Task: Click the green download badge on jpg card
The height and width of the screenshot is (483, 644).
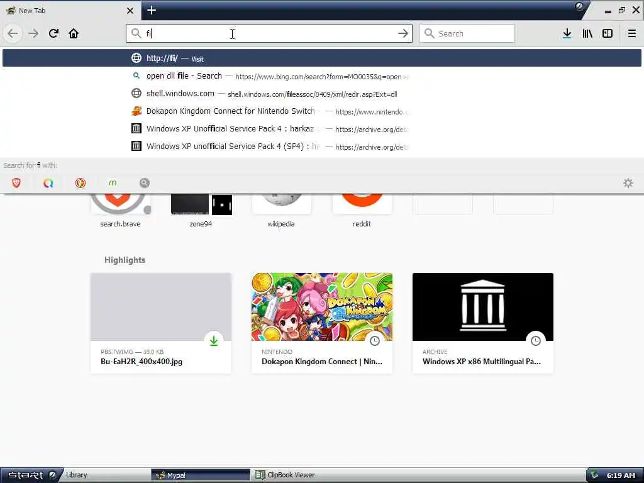Action: [214, 340]
